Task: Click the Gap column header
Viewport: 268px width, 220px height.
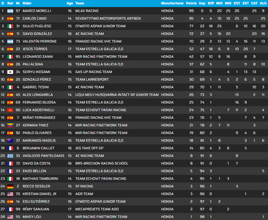Action: pos(202,3)
